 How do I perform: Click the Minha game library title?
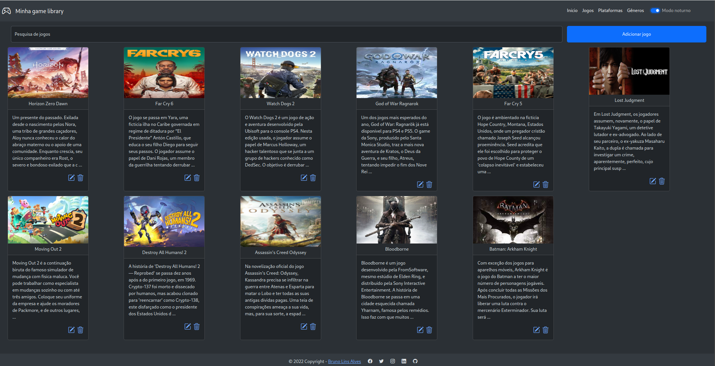(39, 11)
